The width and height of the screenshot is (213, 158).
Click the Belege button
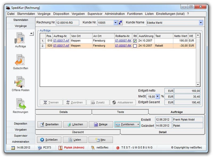(x=101, y=124)
